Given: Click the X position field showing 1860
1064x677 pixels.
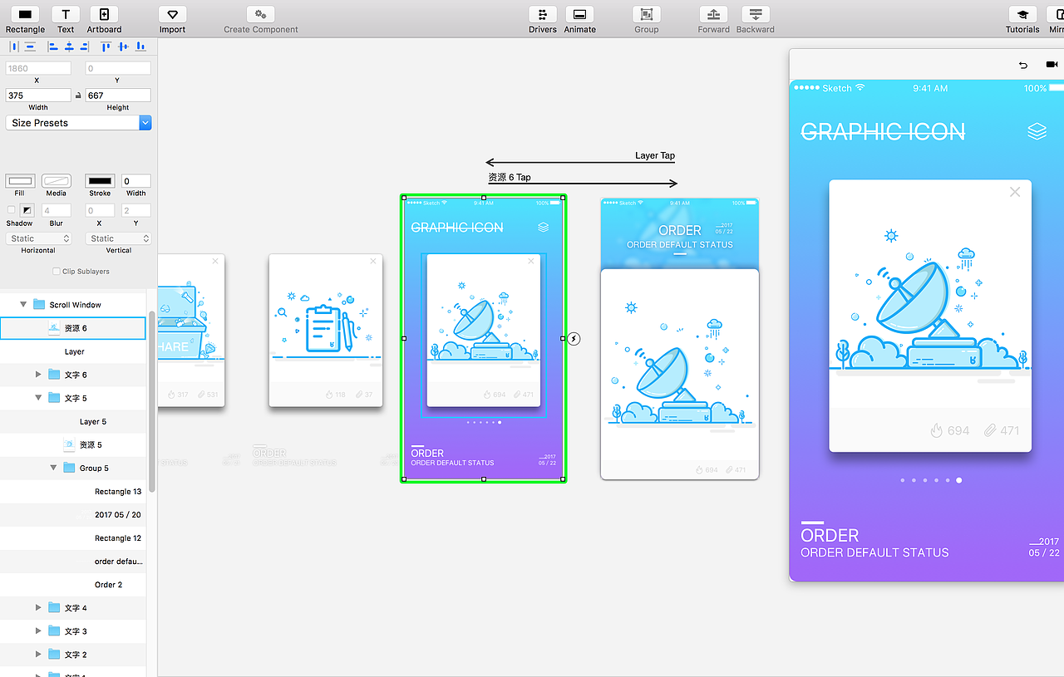Looking at the screenshot, I should 38,68.
